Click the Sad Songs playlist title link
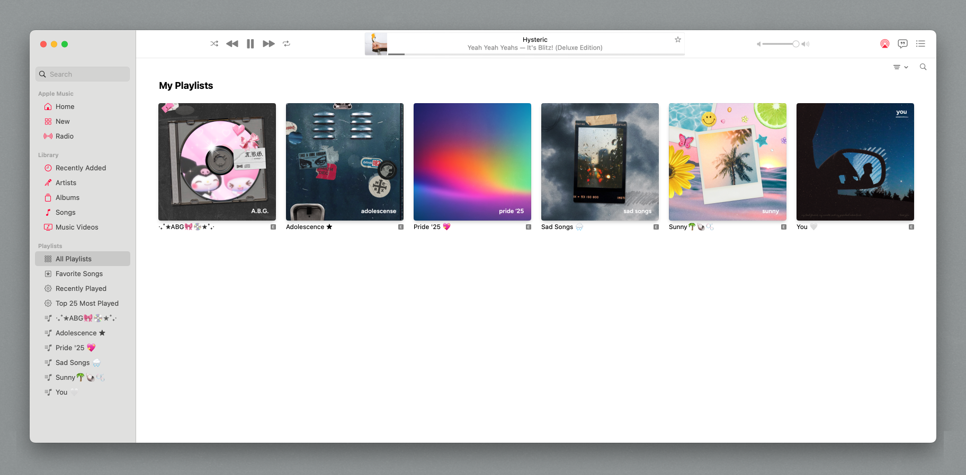 [x=557, y=227]
